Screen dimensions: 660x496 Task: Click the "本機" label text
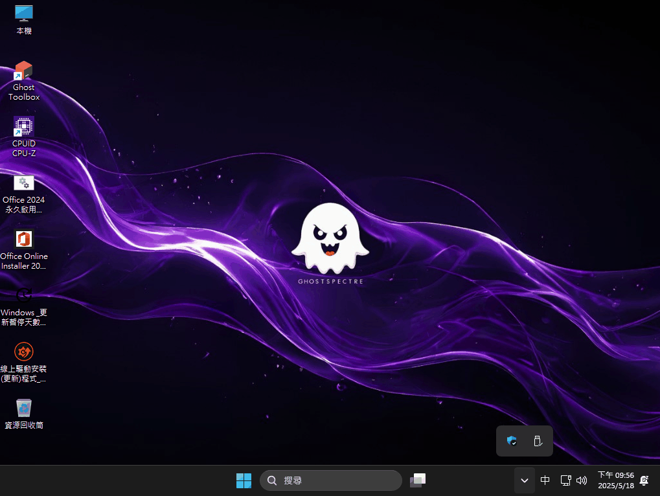(24, 30)
